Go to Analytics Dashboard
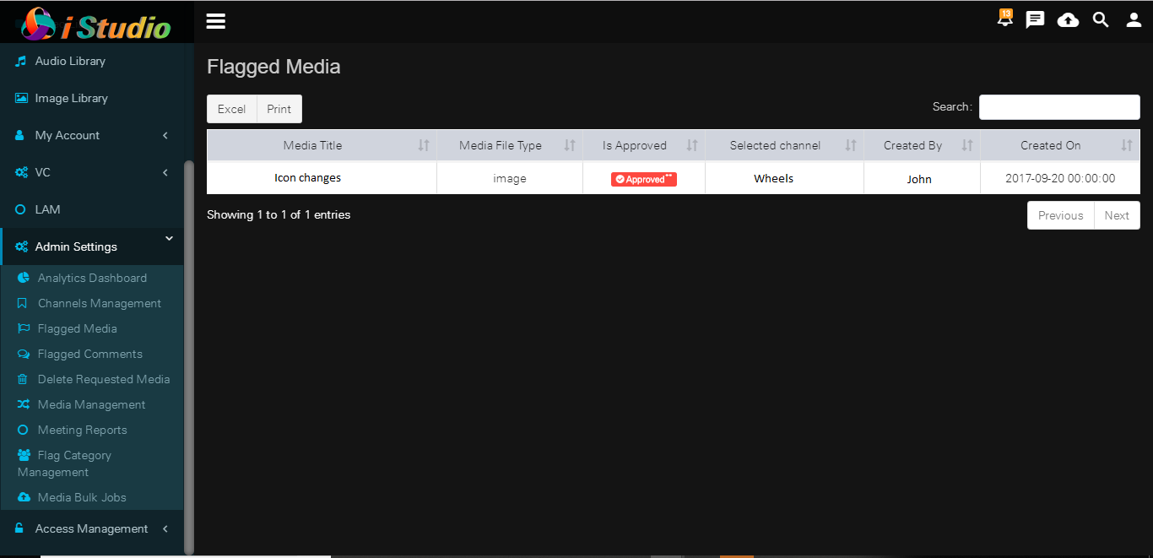This screenshot has height=558, width=1153. click(x=91, y=278)
